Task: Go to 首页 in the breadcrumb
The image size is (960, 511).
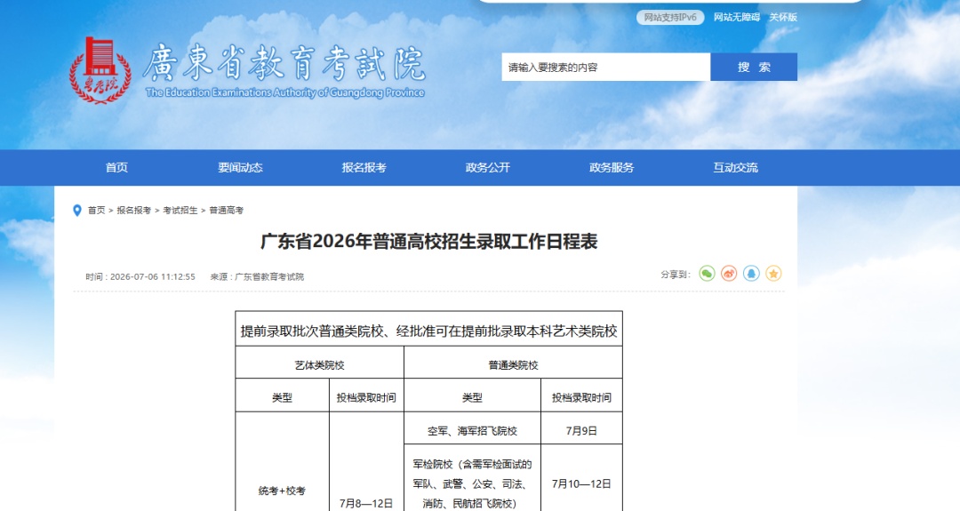Action: 97,211
